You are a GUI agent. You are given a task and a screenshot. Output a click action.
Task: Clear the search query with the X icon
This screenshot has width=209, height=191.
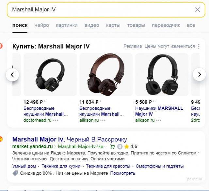197,9
